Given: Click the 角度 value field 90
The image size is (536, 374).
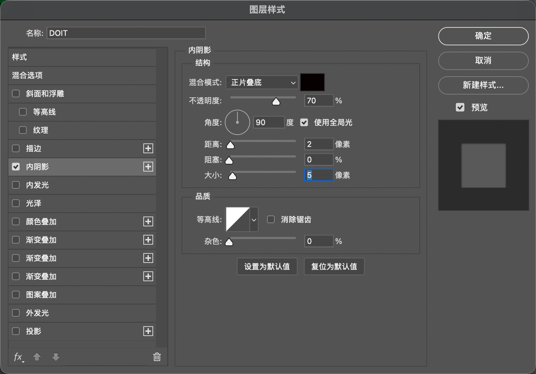Looking at the screenshot, I should tap(269, 122).
